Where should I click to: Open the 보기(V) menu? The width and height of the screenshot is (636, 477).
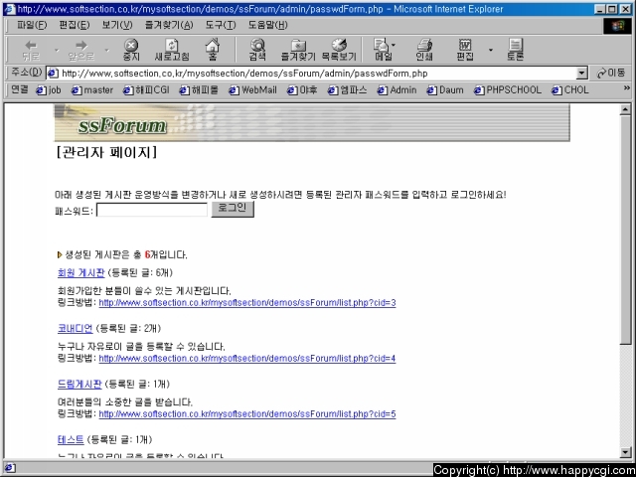[x=117, y=25]
